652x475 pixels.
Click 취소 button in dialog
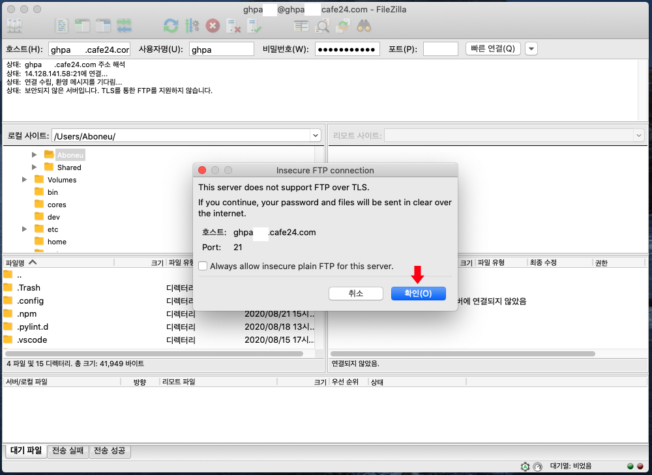(356, 293)
